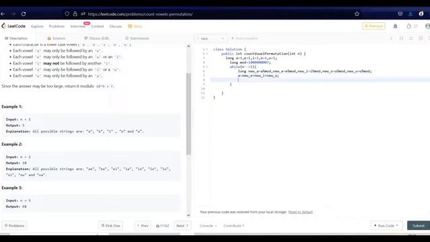The height and width of the screenshot is (242, 430).
Task: Click the Premium button
Action: [x=374, y=26]
